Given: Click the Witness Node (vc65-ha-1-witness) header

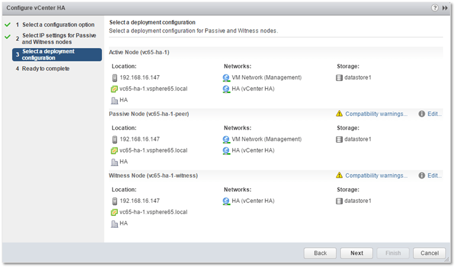Looking at the screenshot, I should (x=153, y=176).
